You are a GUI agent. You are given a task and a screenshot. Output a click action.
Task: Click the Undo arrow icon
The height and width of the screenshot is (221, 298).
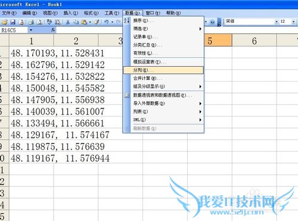(x=107, y=22)
